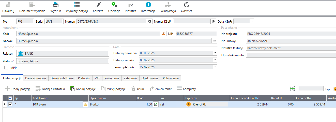Switch to the Dane adresowe tab
The width and height of the screenshot is (336, 122).
[36, 78]
